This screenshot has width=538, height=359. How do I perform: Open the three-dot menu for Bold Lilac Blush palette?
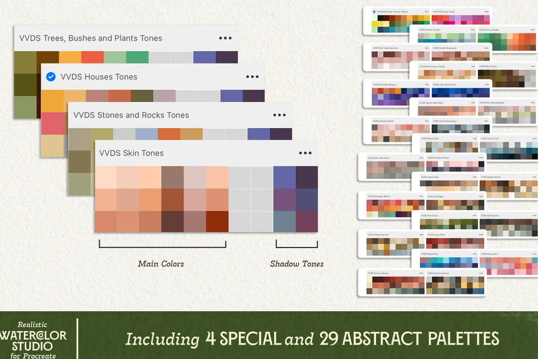pyautogui.click(x=487, y=12)
